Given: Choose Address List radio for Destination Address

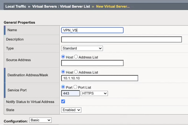Looking at the screenshot, I should [76, 72].
